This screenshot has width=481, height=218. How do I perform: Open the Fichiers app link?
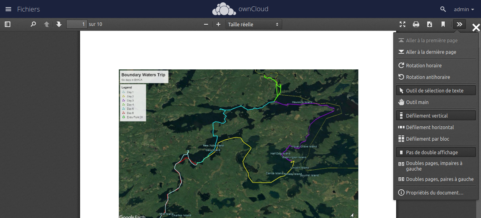tap(28, 9)
